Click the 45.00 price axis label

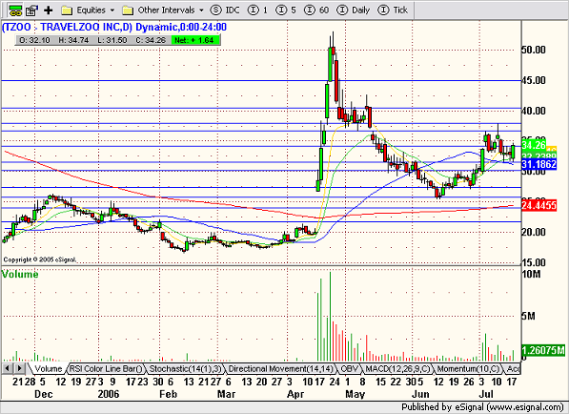coord(534,80)
